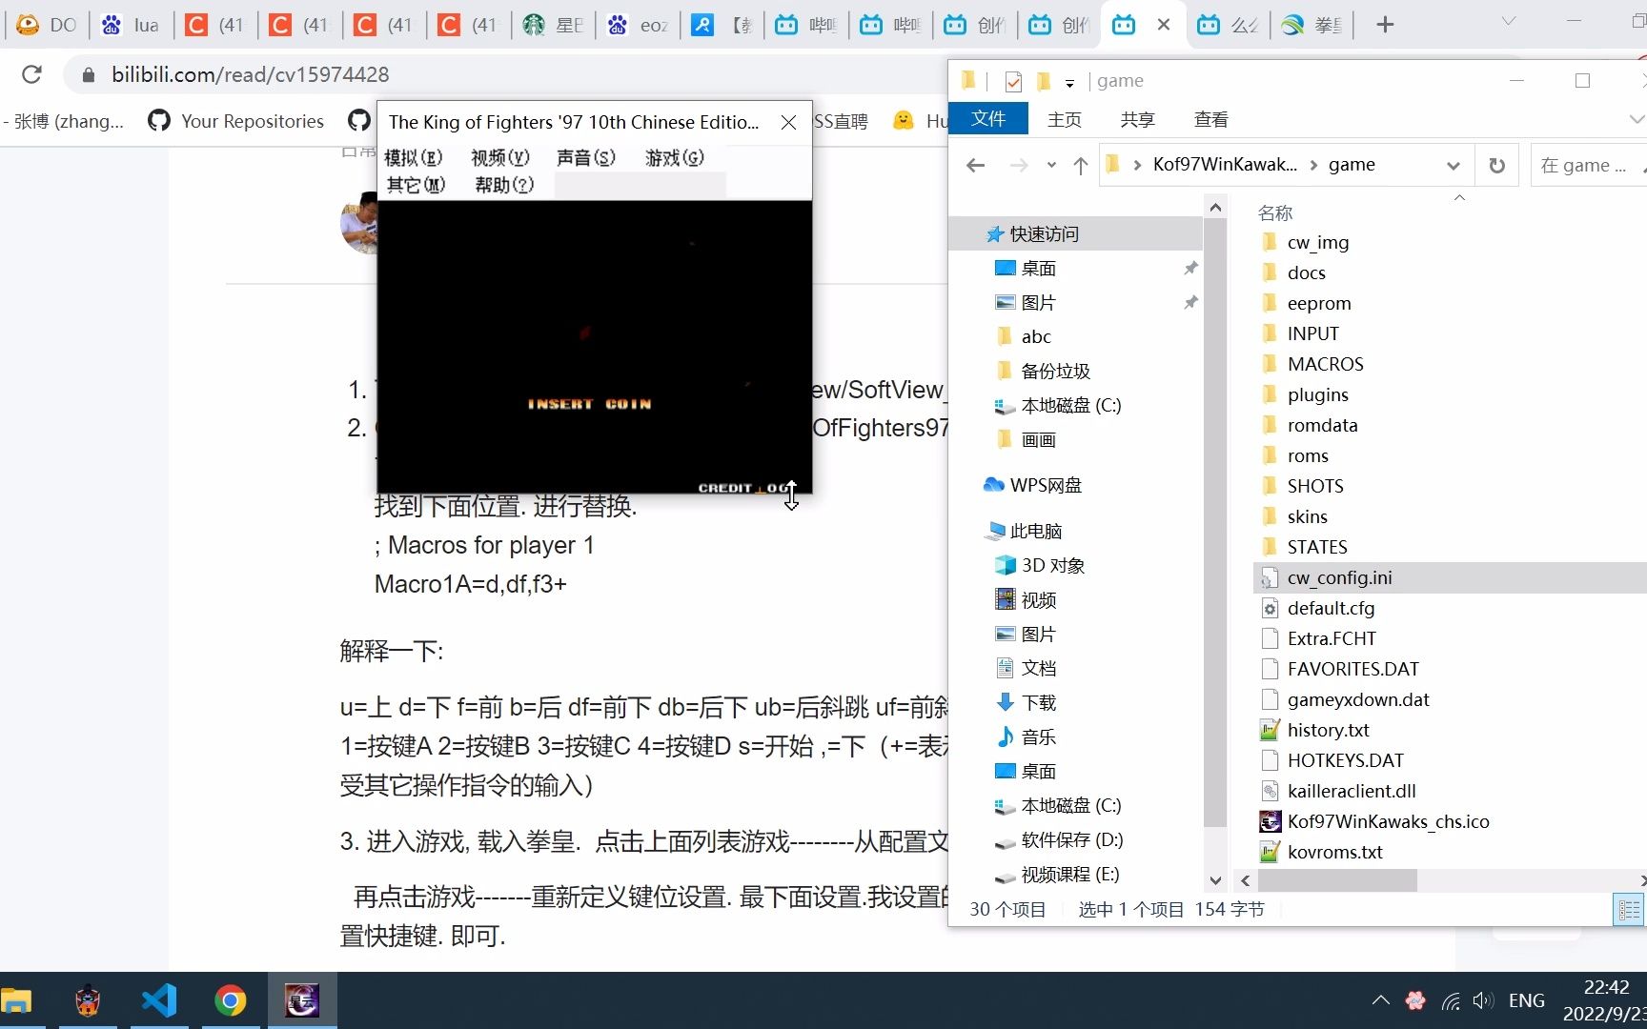Image resolution: width=1647 pixels, height=1029 pixels.
Task: Open the 游戏(G) menu in the emulator
Action: 674,157
